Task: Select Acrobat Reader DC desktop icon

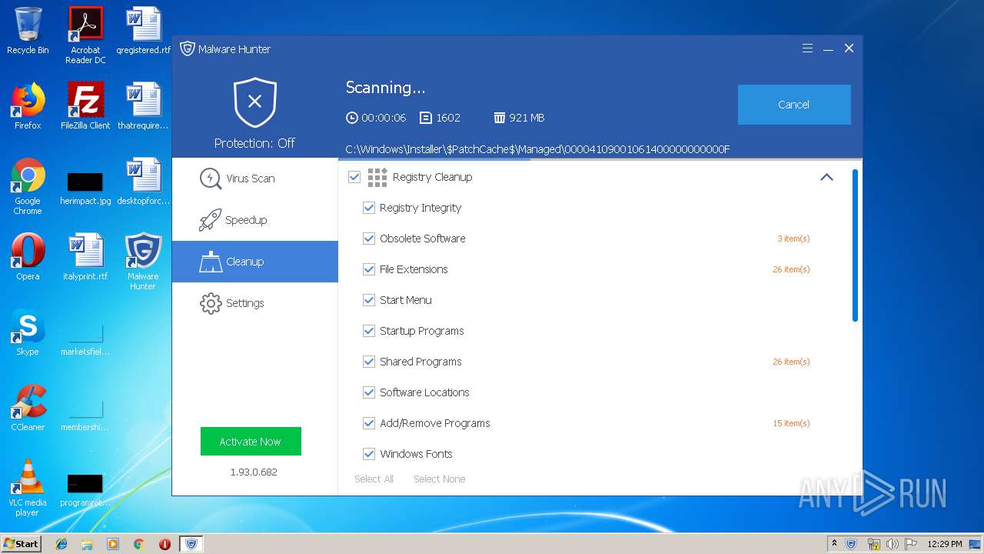Action: click(x=85, y=35)
